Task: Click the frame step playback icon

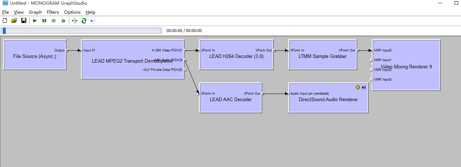Action: click(63, 21)
